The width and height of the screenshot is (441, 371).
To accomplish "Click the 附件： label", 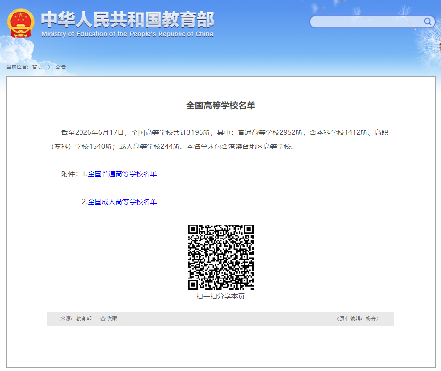I will (70, 174).
